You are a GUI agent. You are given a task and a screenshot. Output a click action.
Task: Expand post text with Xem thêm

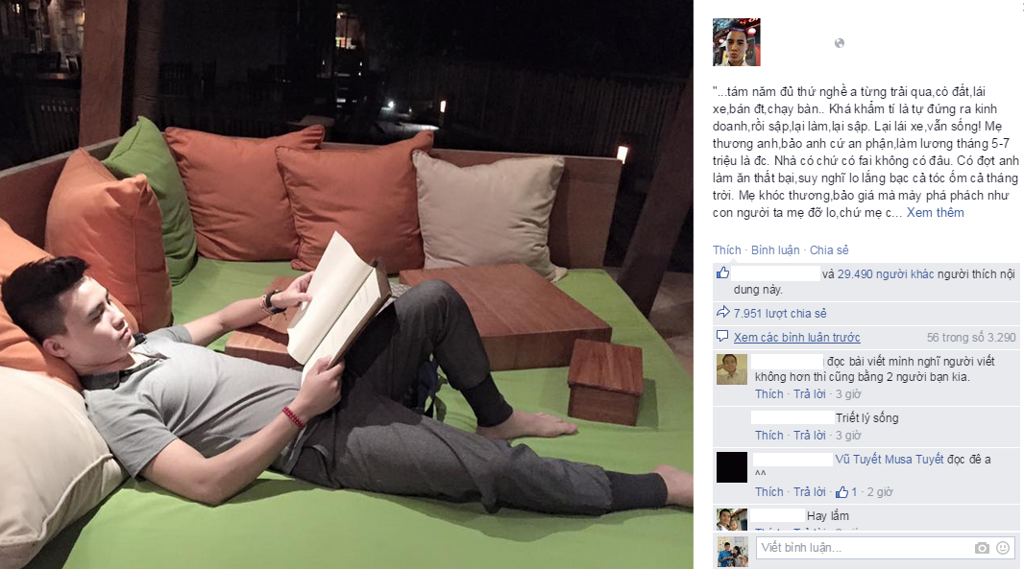tap(935, 213)
